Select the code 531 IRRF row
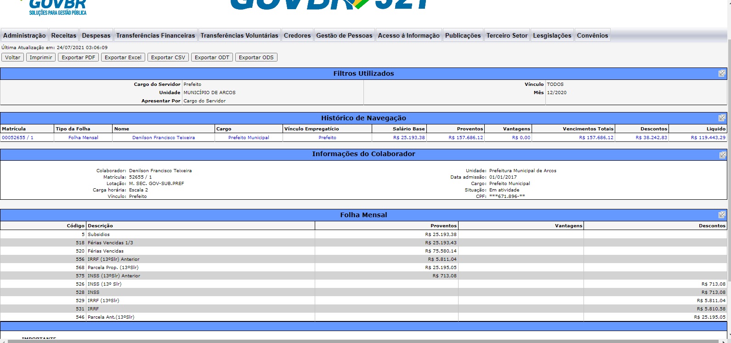 (x=363, y=309)
